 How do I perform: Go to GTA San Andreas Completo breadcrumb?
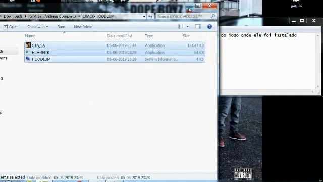click(x=52, y=16)
